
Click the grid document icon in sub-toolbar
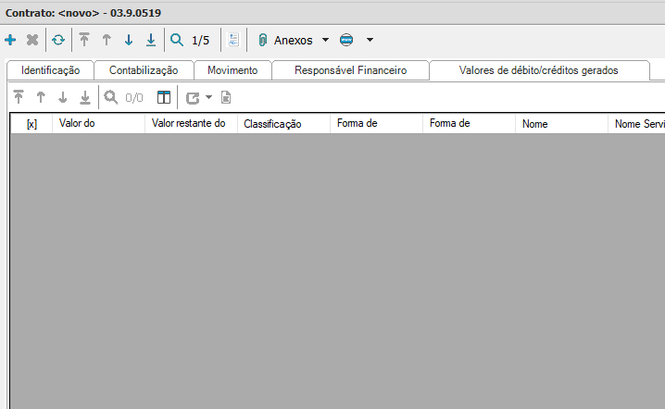click(x=225, y=97)
